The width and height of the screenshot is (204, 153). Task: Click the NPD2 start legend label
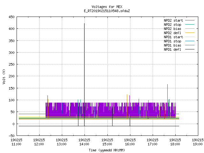173,20
